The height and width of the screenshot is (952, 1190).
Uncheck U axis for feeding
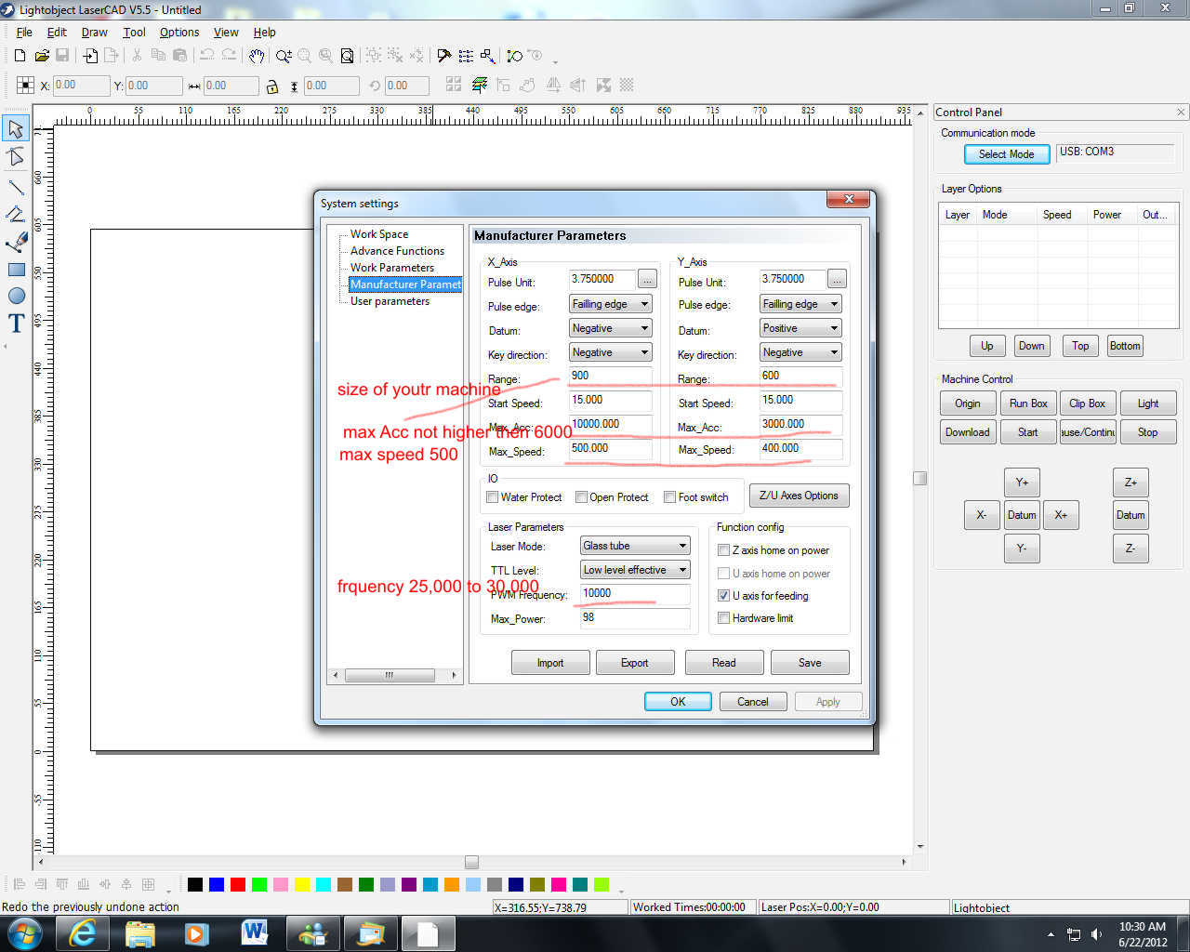click(x=723, y=596)
